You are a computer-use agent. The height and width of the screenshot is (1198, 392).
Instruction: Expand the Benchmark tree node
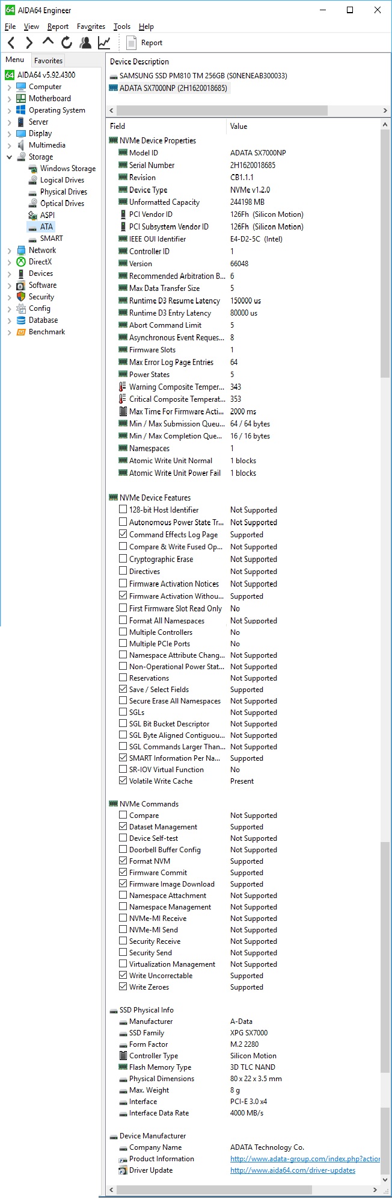point(10,332)
